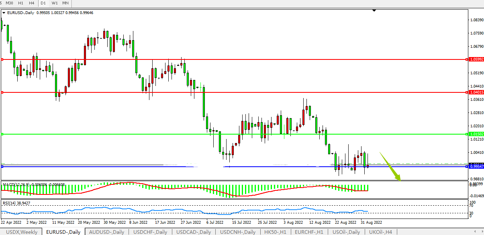
Task: Choose the H4 timeframe button
Action: pos(32,3)
